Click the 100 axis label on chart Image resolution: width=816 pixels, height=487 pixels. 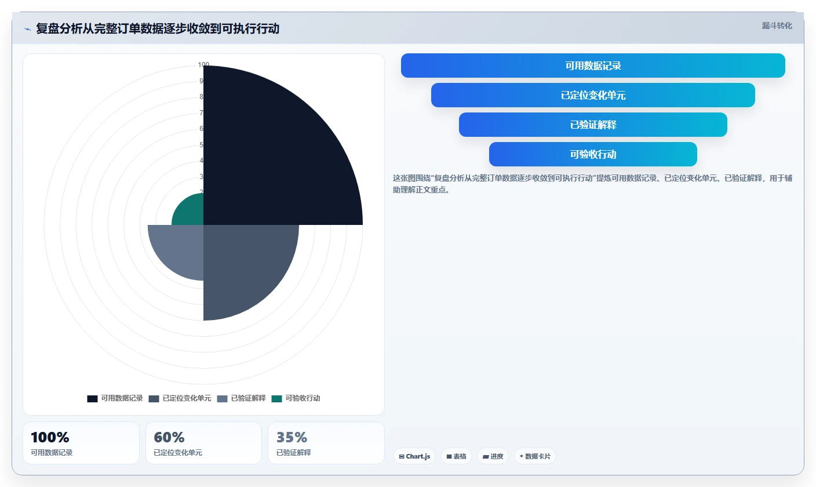pyautogui.click(x=203, y=65)
